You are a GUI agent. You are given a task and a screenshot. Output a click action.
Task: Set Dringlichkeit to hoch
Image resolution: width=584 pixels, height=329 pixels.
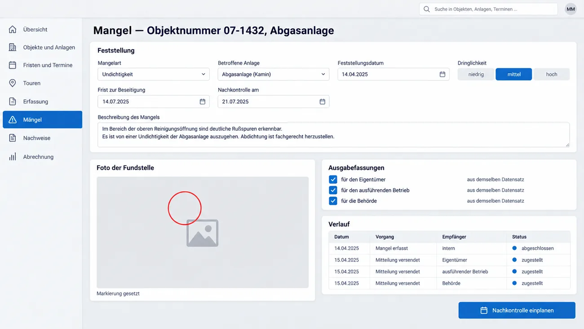(552, 74)
